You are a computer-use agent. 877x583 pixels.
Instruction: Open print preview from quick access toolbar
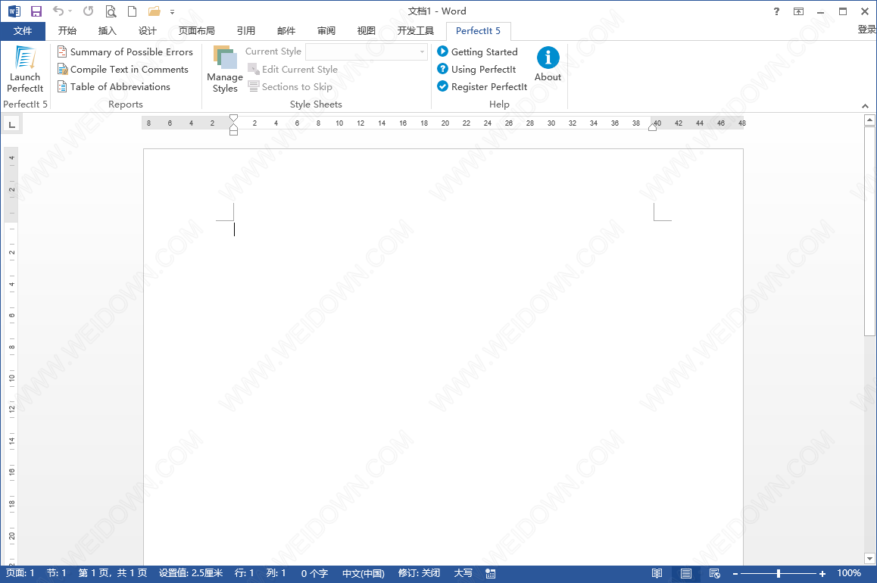(111, 11)
